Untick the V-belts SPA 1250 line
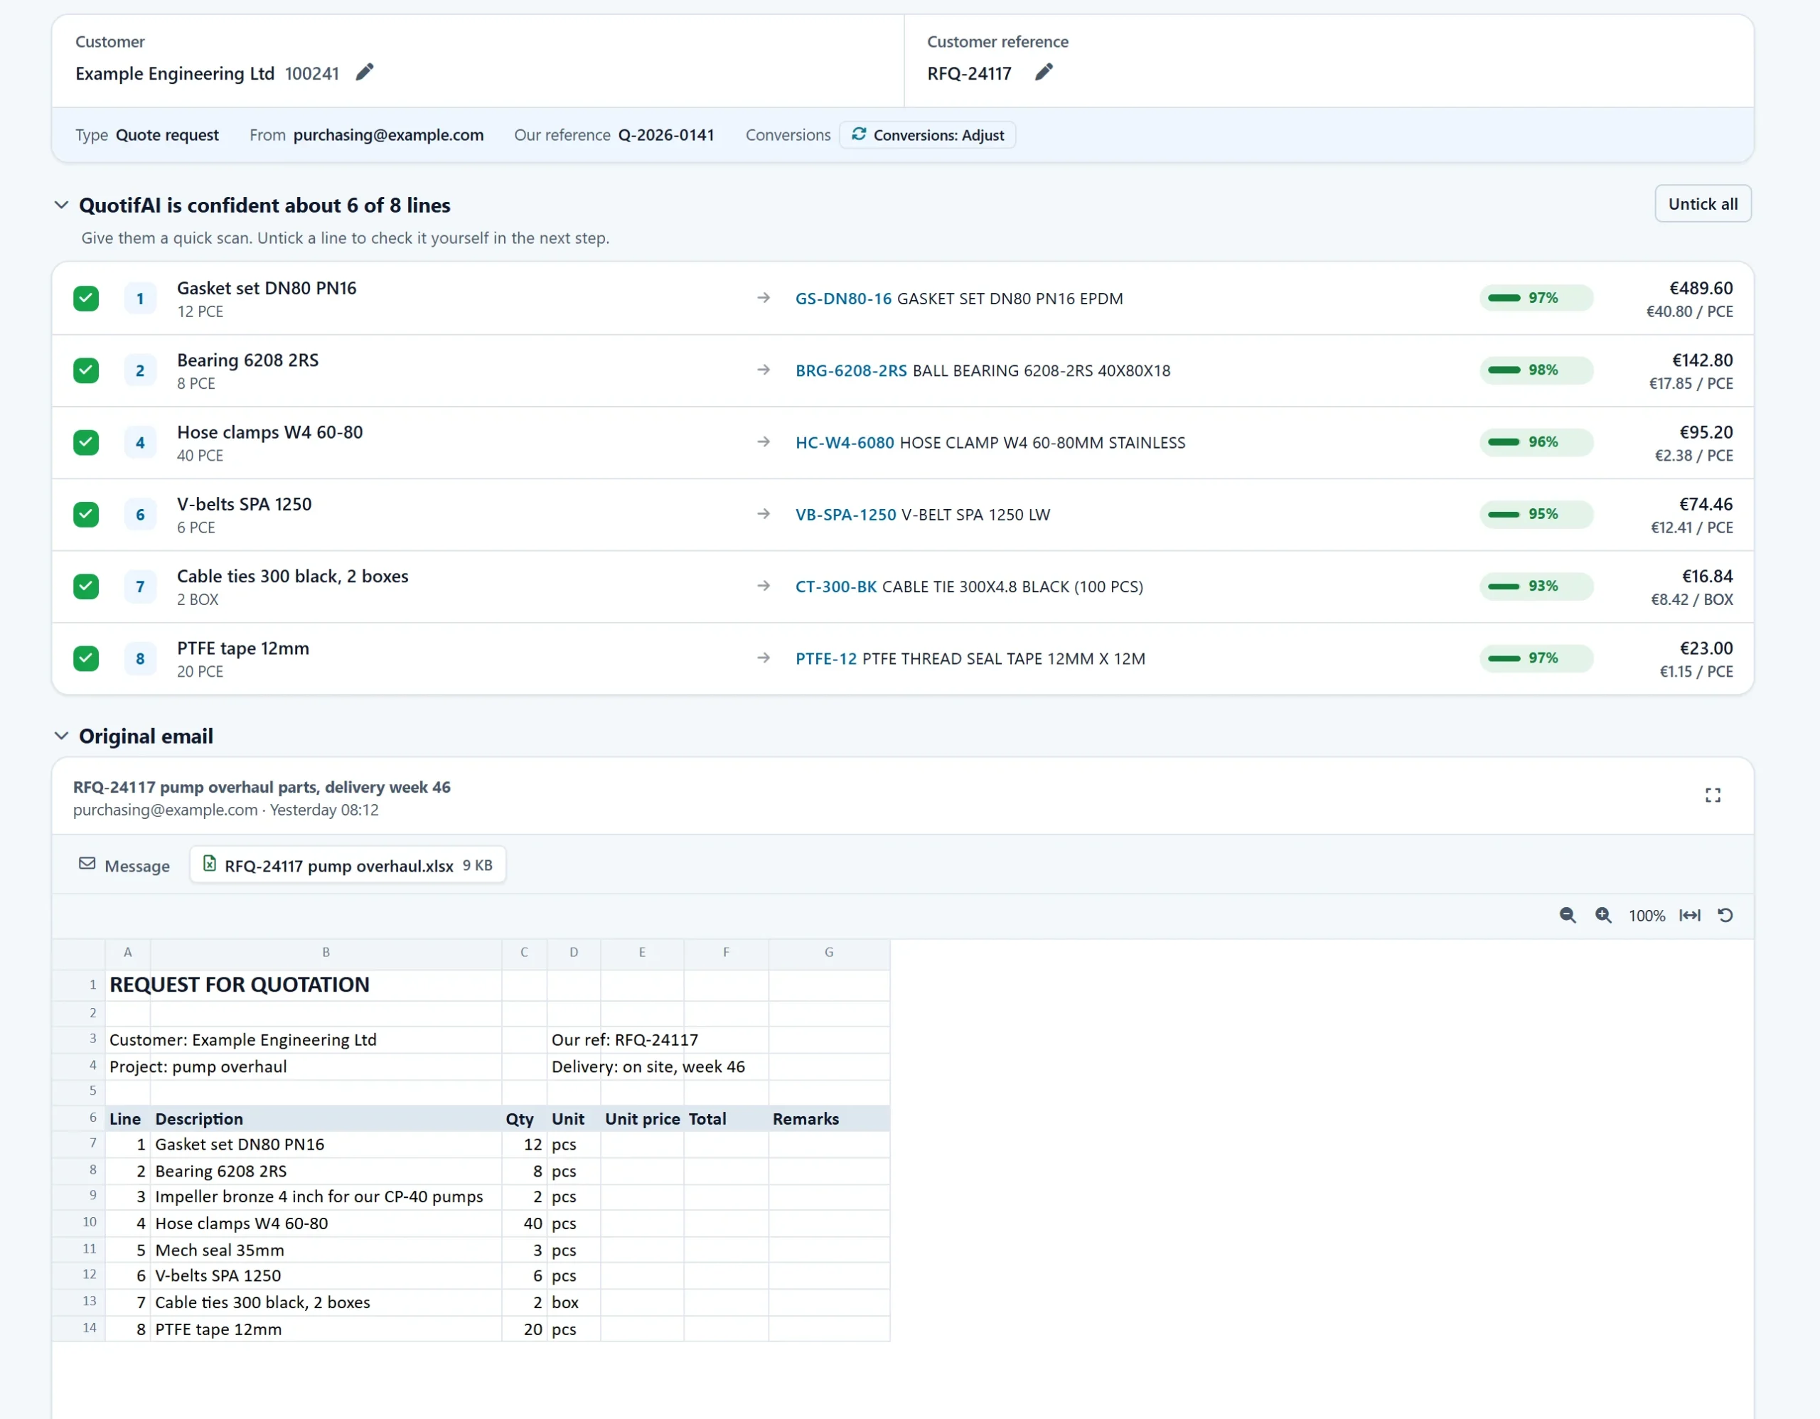 click(x=86, y=515)
